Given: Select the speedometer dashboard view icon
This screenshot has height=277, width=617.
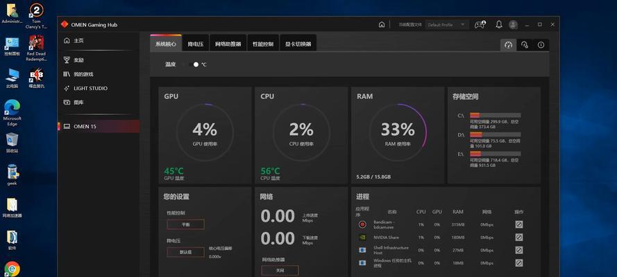Looking at the screenshot, I should [508, 45].
